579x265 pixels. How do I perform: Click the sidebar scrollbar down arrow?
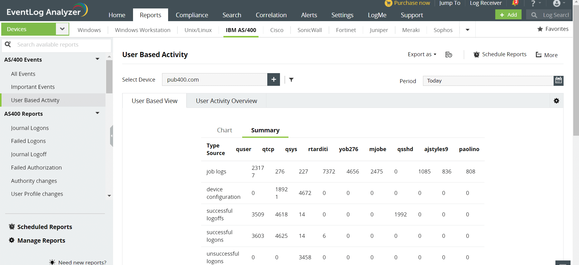pos(109,196)
